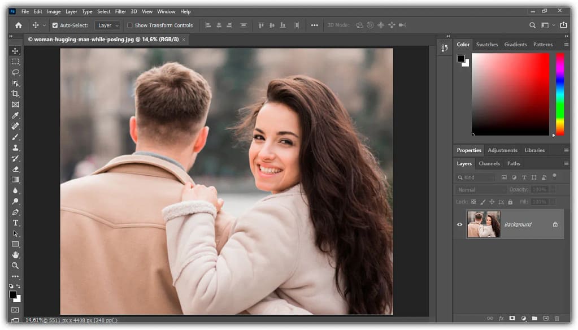Open the Normal blend mode dropdown
The image size is (578, 330).
[480, 189]
